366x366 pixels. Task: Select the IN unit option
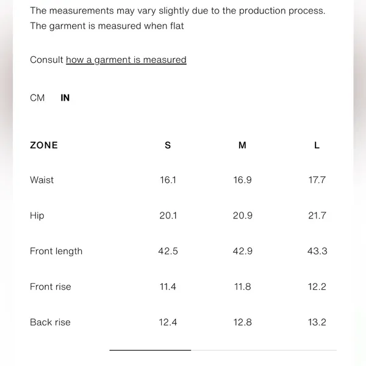pyautogui.click(x=65, y=98)
